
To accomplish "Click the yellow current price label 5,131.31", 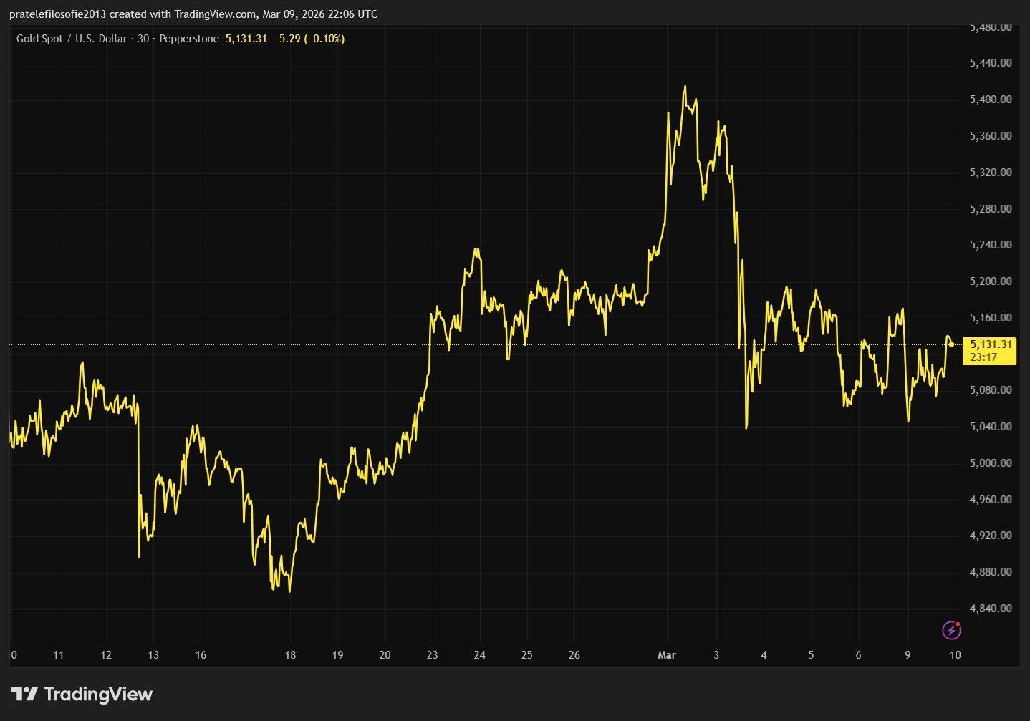I will 991,344.
